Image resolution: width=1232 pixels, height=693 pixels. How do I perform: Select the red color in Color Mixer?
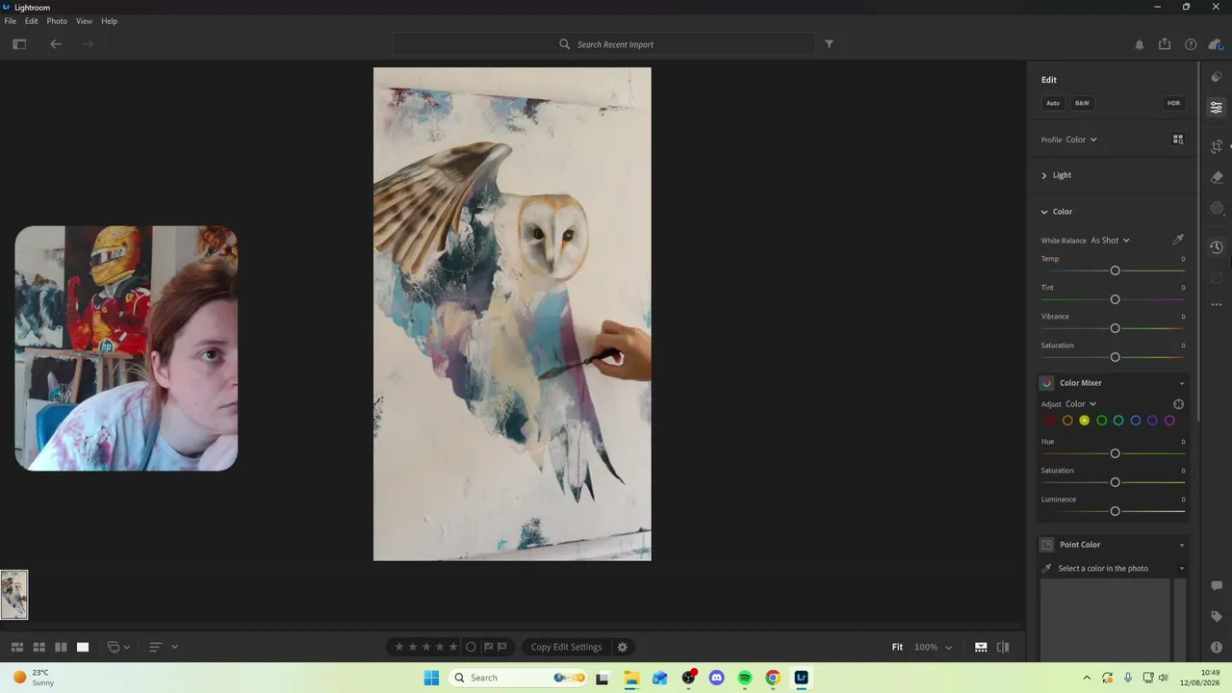(x=1051, y=421)
